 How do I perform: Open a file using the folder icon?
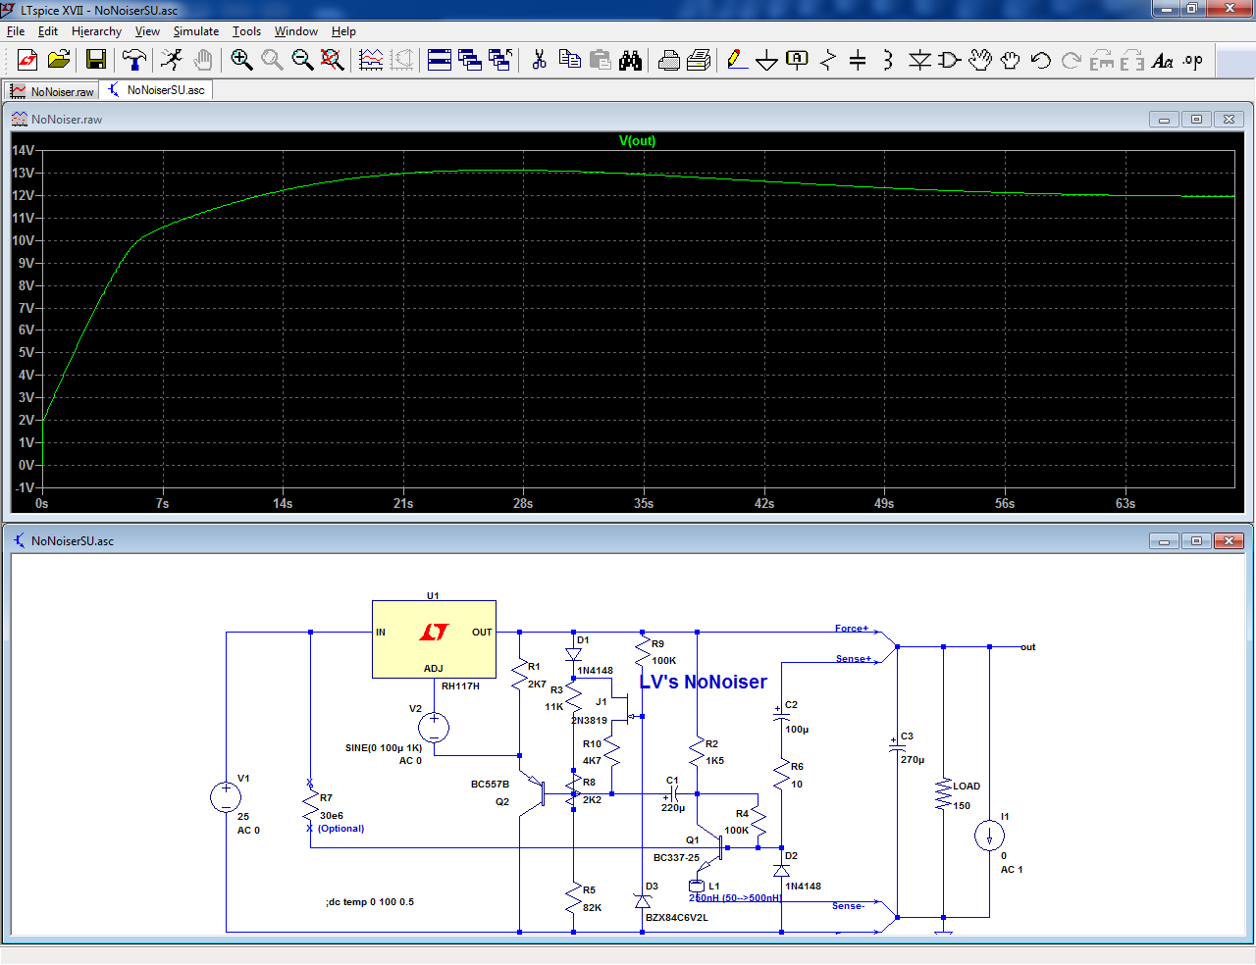[x=59, y=61]
